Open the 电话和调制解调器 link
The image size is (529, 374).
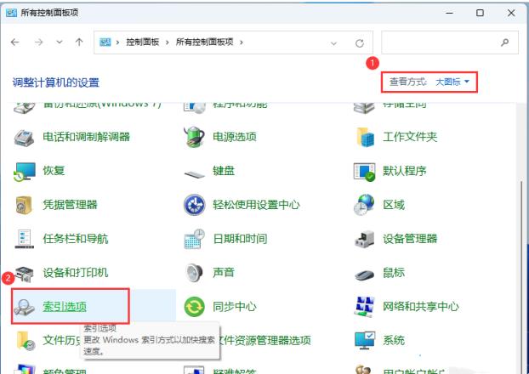[87, 137]
